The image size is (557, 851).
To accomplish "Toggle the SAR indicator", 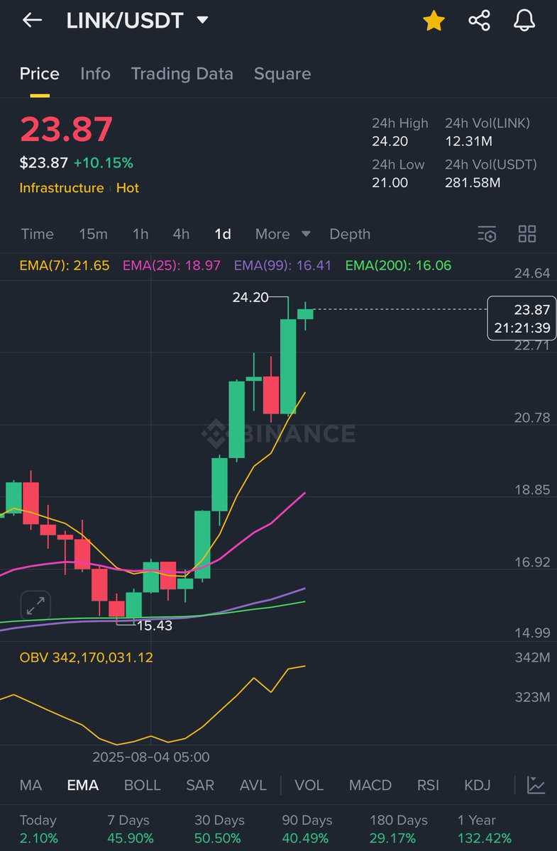I will [200, 785].
